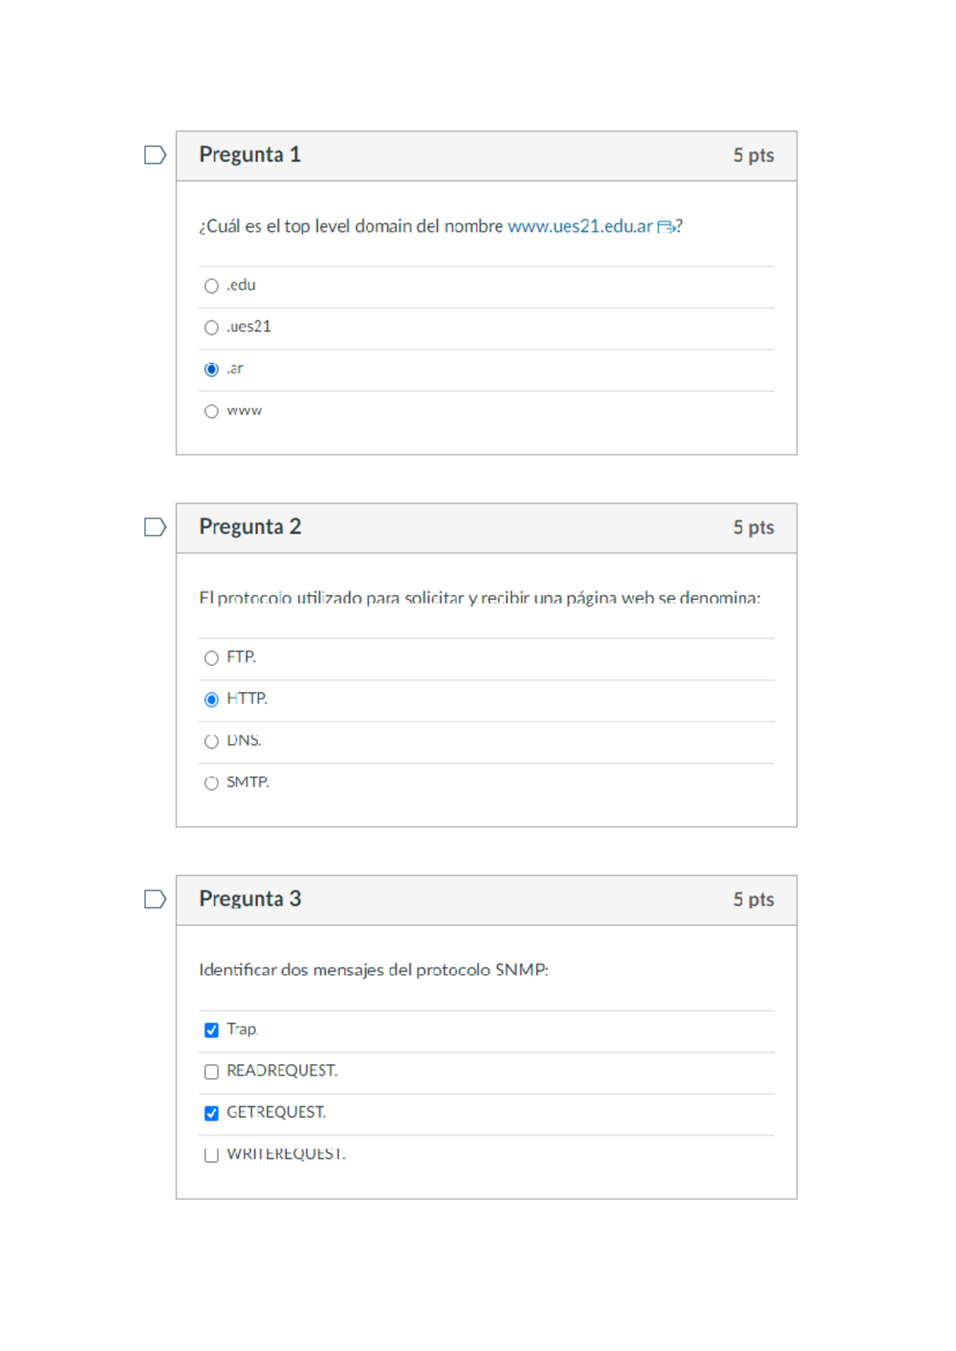Image resolution: width=956 pixels, height=1351 pixels.
Task: Open the www.ues21.edu.ar link
Action: (x=579, y=226)
